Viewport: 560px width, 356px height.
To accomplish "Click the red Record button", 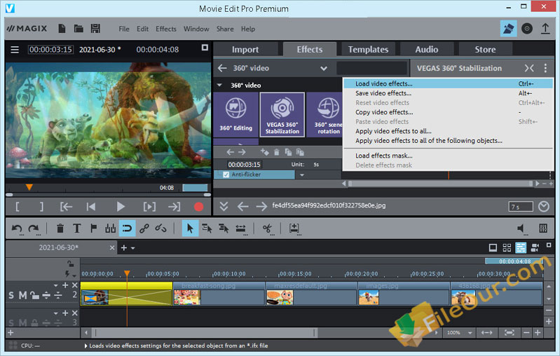I will pos(198,207).
